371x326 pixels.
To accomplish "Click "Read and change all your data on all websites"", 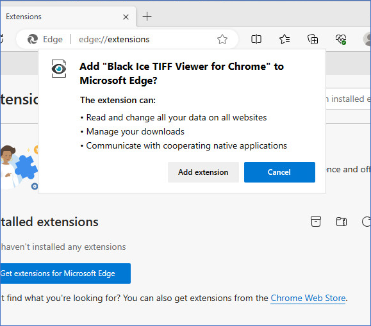I will (176, 118).
